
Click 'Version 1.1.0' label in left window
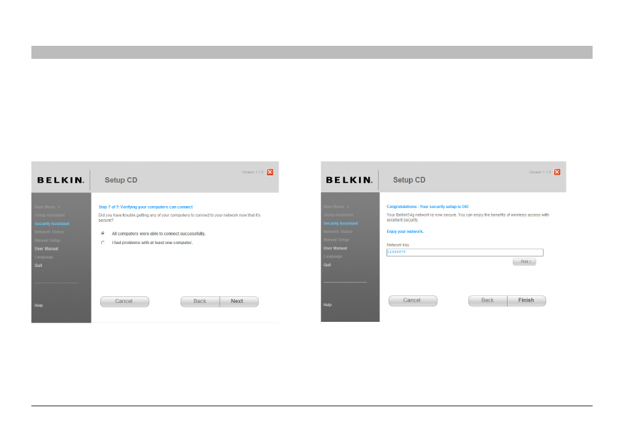pyautogui.click(x=252, y=172)
